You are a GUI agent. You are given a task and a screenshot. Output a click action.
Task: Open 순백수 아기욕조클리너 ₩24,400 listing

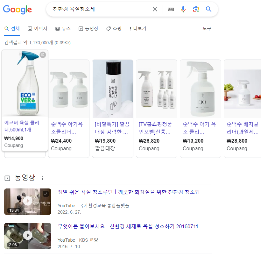point(67,128)
